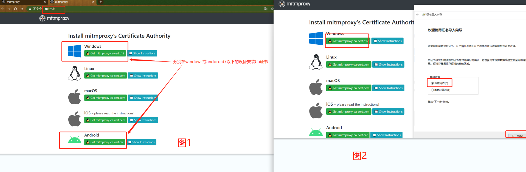Reload the mitm.it page

click(15, 9)
